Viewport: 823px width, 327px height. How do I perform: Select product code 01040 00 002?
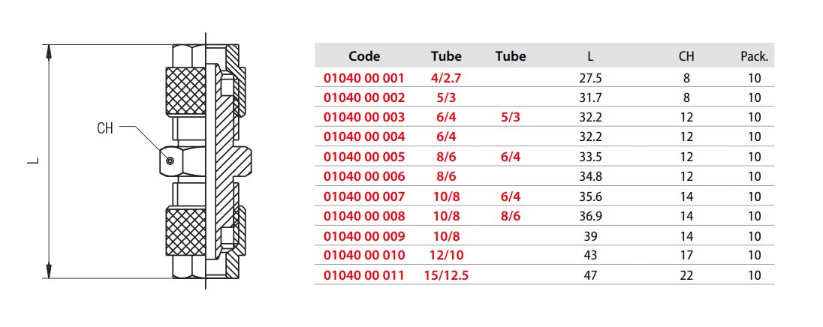point(364,98)
